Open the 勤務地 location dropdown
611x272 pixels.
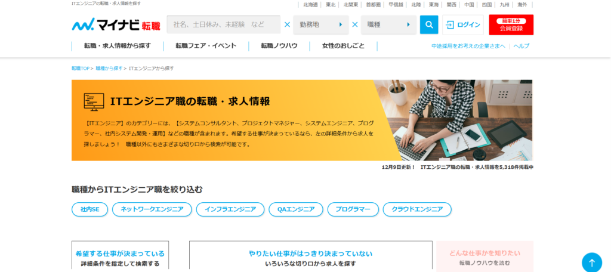click(x=321, y=25)
